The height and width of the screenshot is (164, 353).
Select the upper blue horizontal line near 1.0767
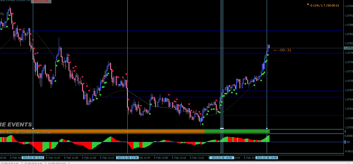pos(236,91)
